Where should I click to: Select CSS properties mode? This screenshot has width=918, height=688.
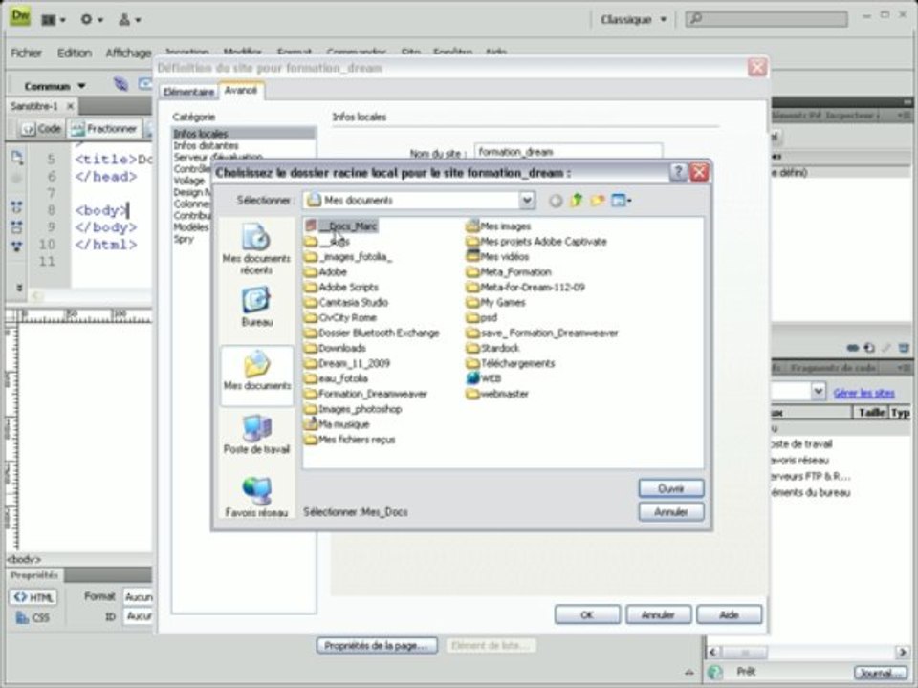(33, 618)
